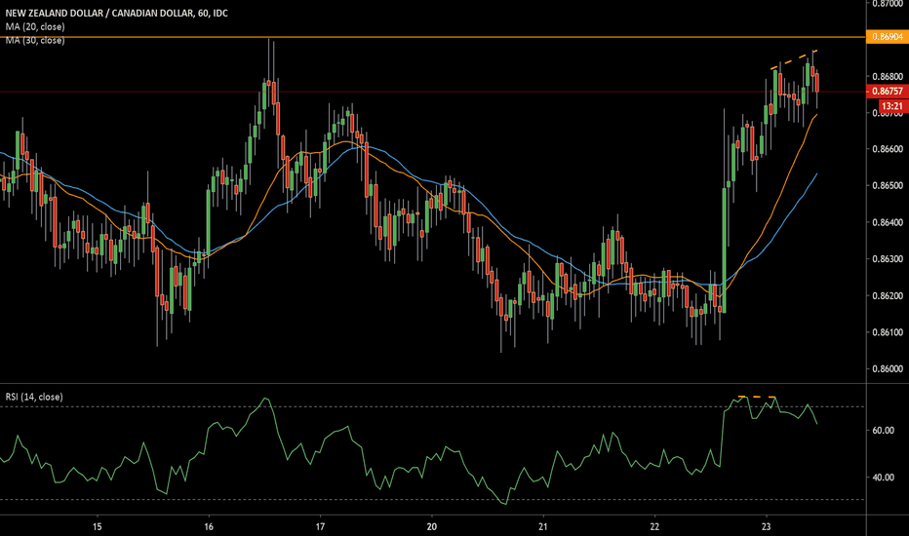Click the date label 16 on time axis
Screen dimensions: 909x536
tap(209, 526)
